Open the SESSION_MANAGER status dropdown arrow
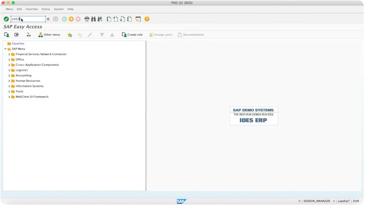Screen dimensions: 369x209 pyautogui.click(x=334, y=201)
